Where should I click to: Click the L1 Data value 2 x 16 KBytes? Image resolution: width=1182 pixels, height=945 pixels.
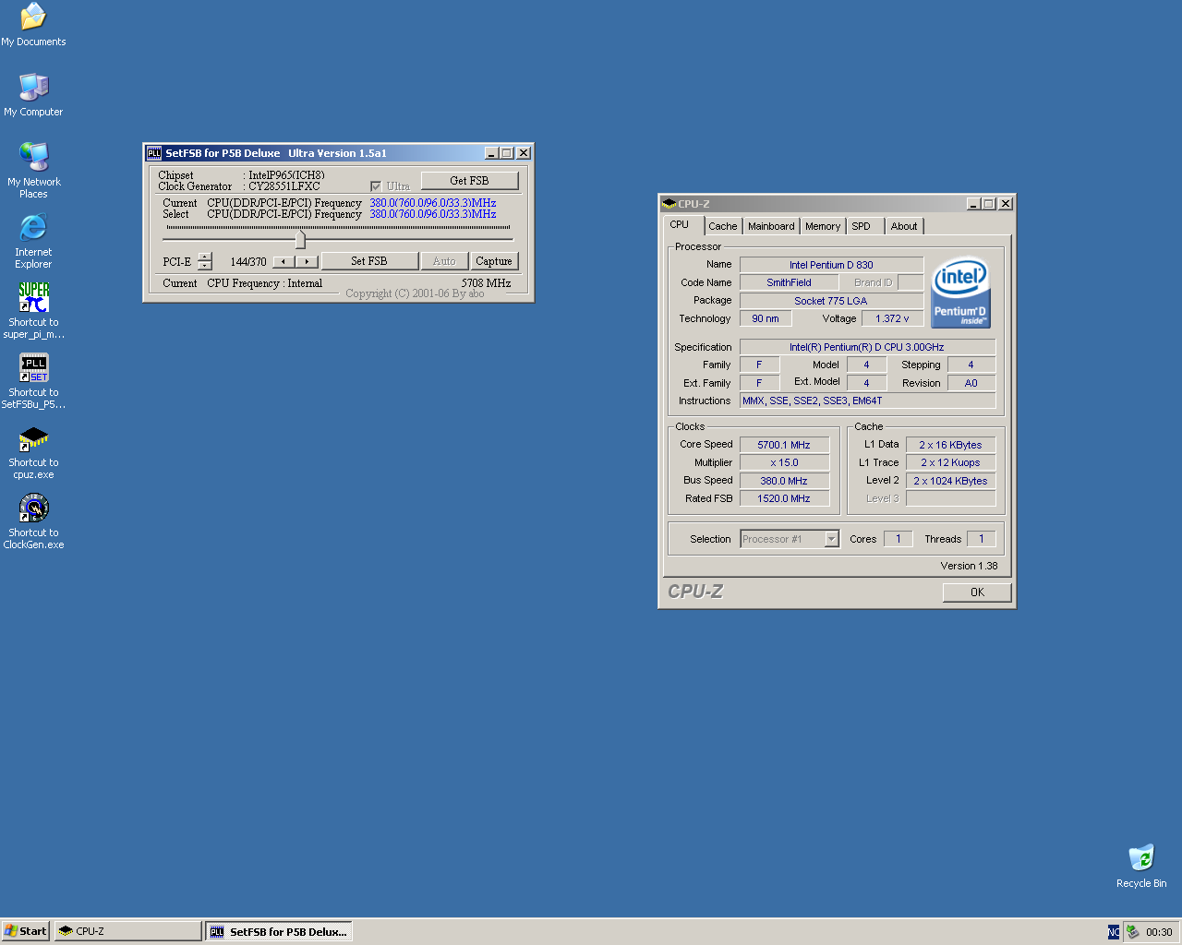click(950, 445)
